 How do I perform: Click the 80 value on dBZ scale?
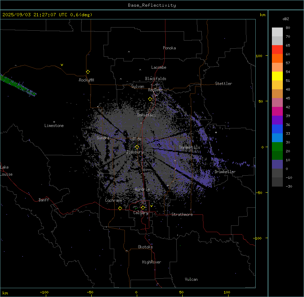pos(288,28)
